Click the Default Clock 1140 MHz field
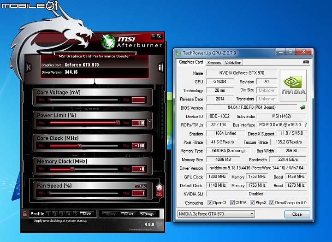Screen dimensions: 332x242 click(x=217, y=185)
